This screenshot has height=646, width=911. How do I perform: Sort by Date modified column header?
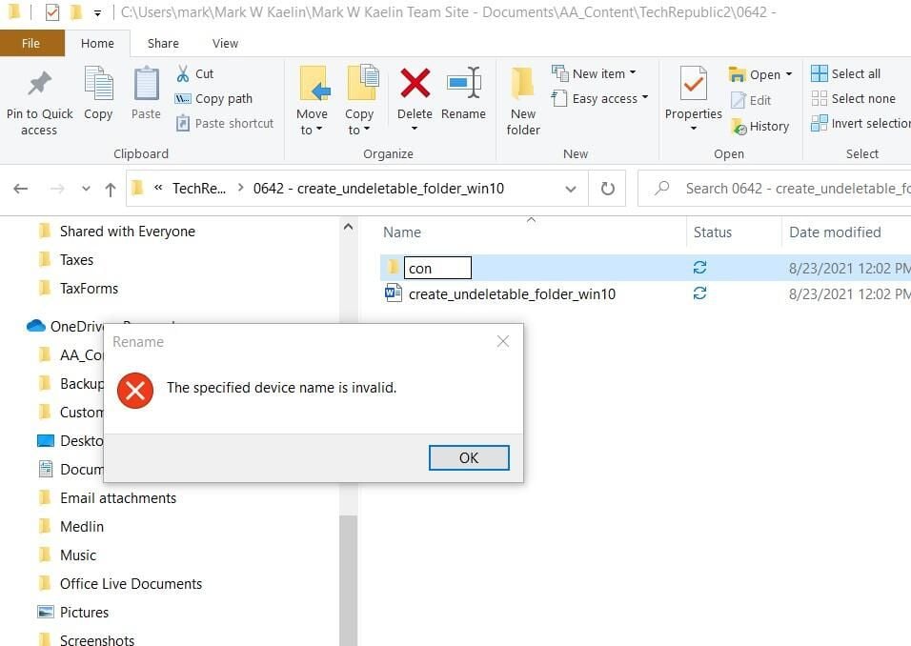click(835, 232)
